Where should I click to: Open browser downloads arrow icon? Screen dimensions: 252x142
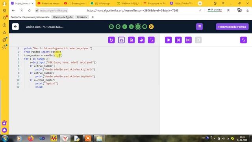pos(248,11)
